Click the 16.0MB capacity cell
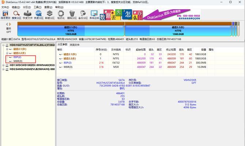This screenshot has height=146, width=245. click(x=201, y=67)
